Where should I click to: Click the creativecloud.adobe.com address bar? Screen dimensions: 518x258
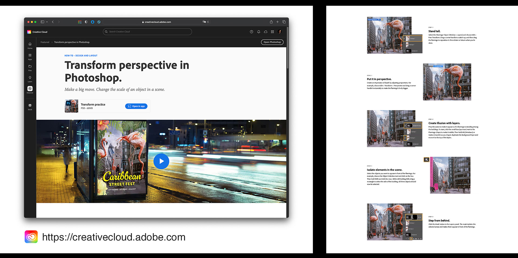[x=156, y=22]
